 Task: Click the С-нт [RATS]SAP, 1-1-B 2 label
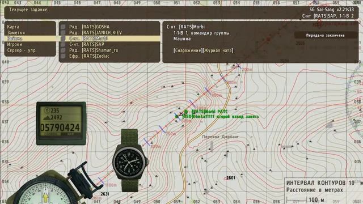[328, 16]
